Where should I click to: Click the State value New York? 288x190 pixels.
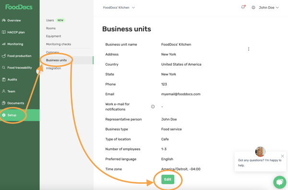[168, 74]
